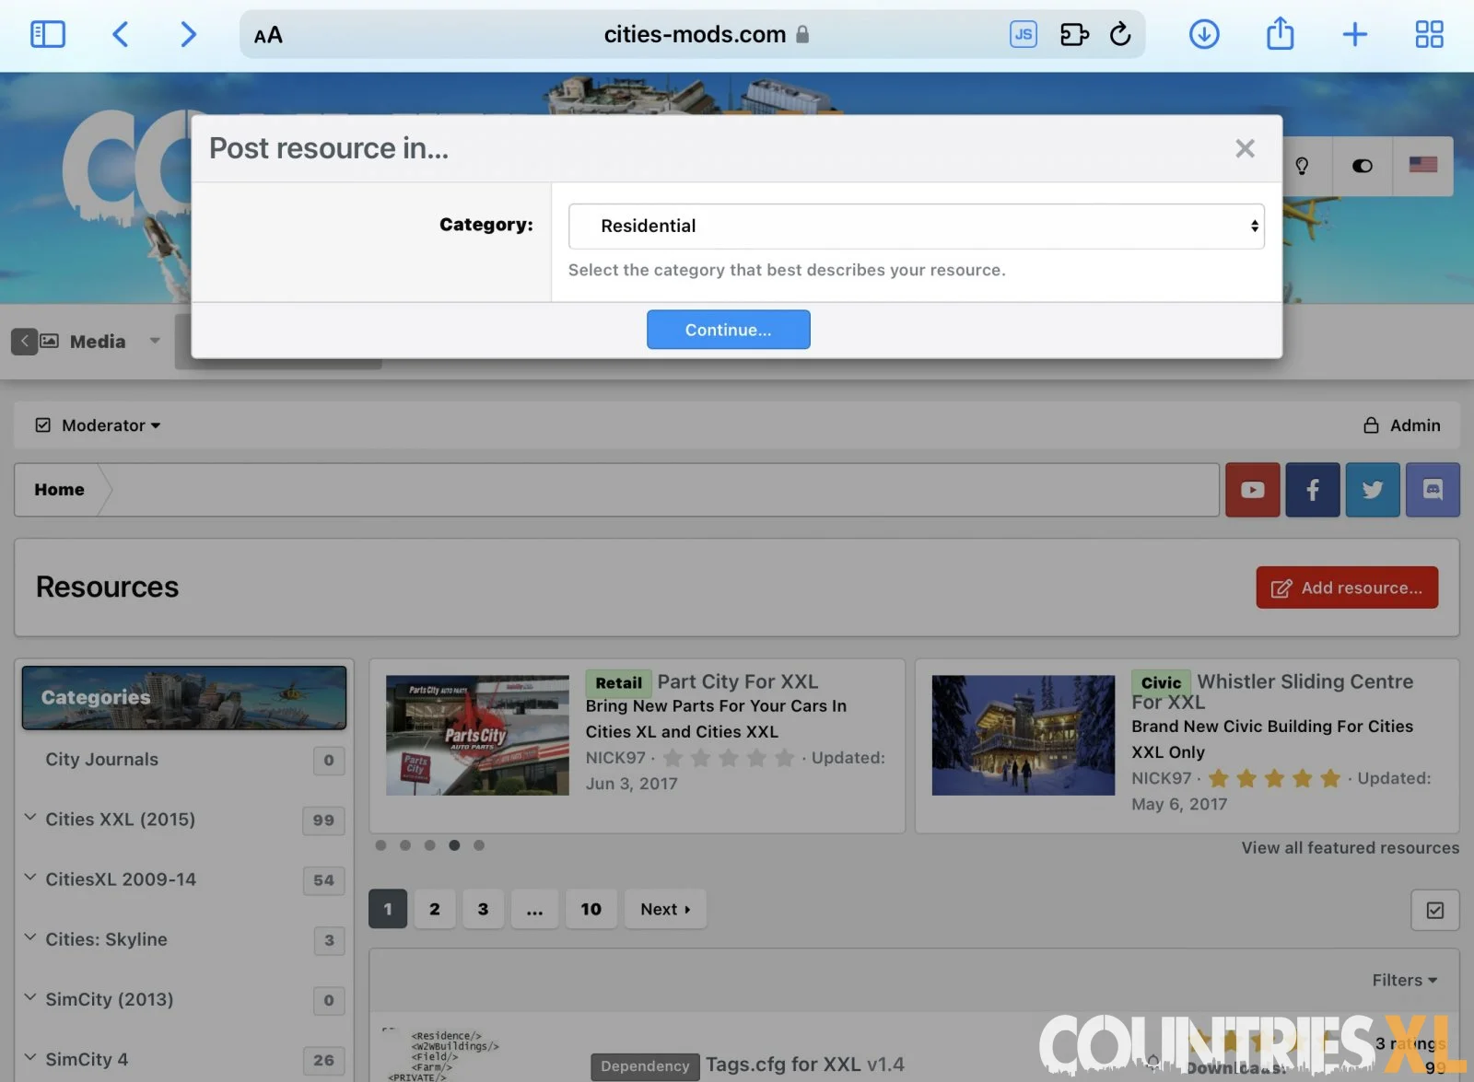Open the Safari downloads icon
Screen dimensions: 1474x1082
coord(1204,35)
